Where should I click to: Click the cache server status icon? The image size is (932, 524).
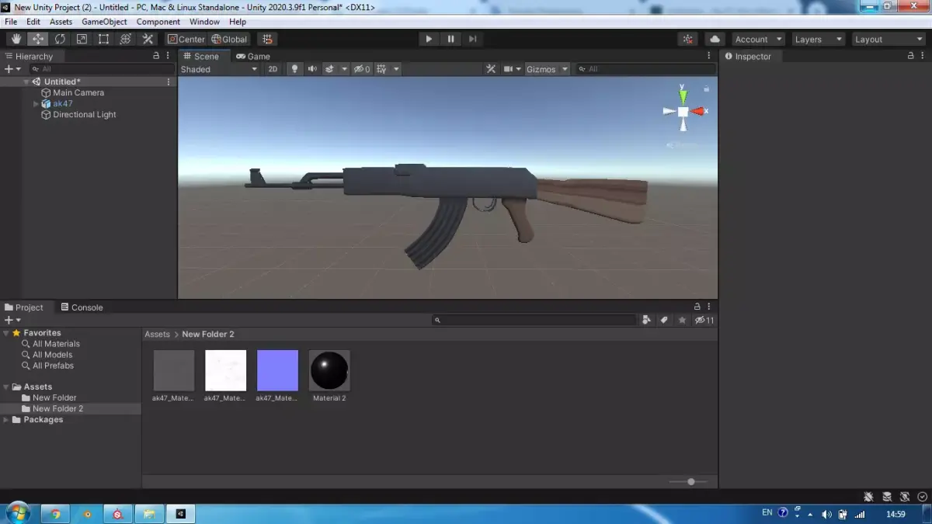point(887,497)
